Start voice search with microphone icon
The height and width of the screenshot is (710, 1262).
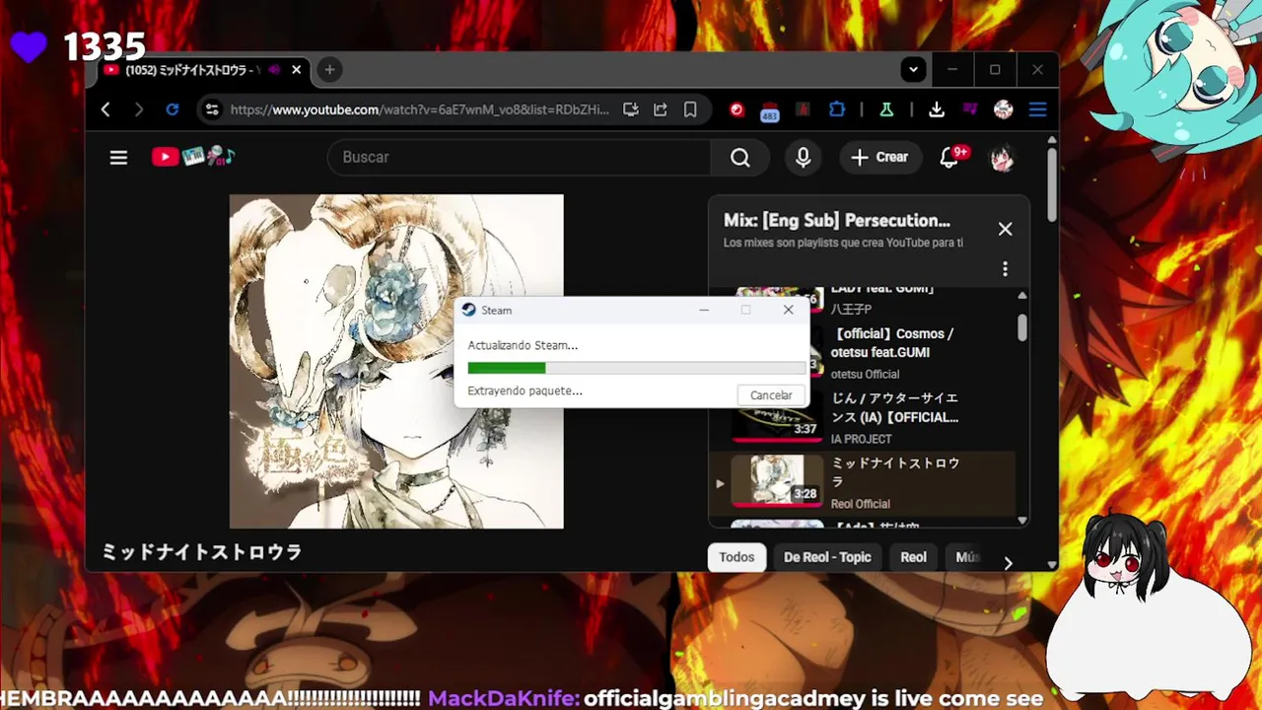[x=804, y=157]
